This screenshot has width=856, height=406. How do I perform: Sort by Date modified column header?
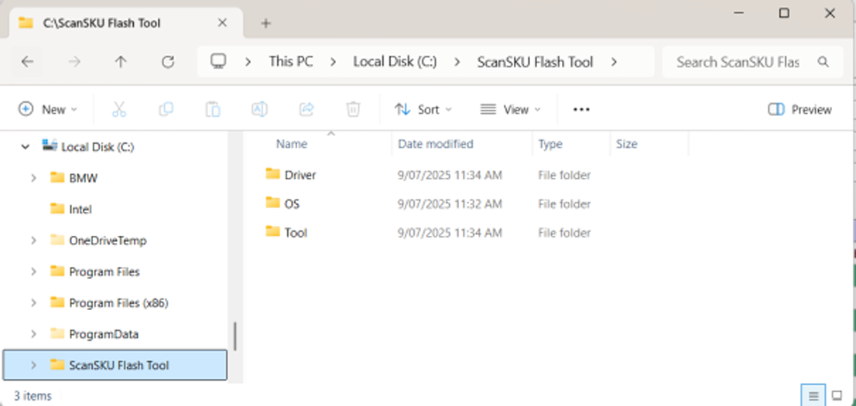point(435,144)
